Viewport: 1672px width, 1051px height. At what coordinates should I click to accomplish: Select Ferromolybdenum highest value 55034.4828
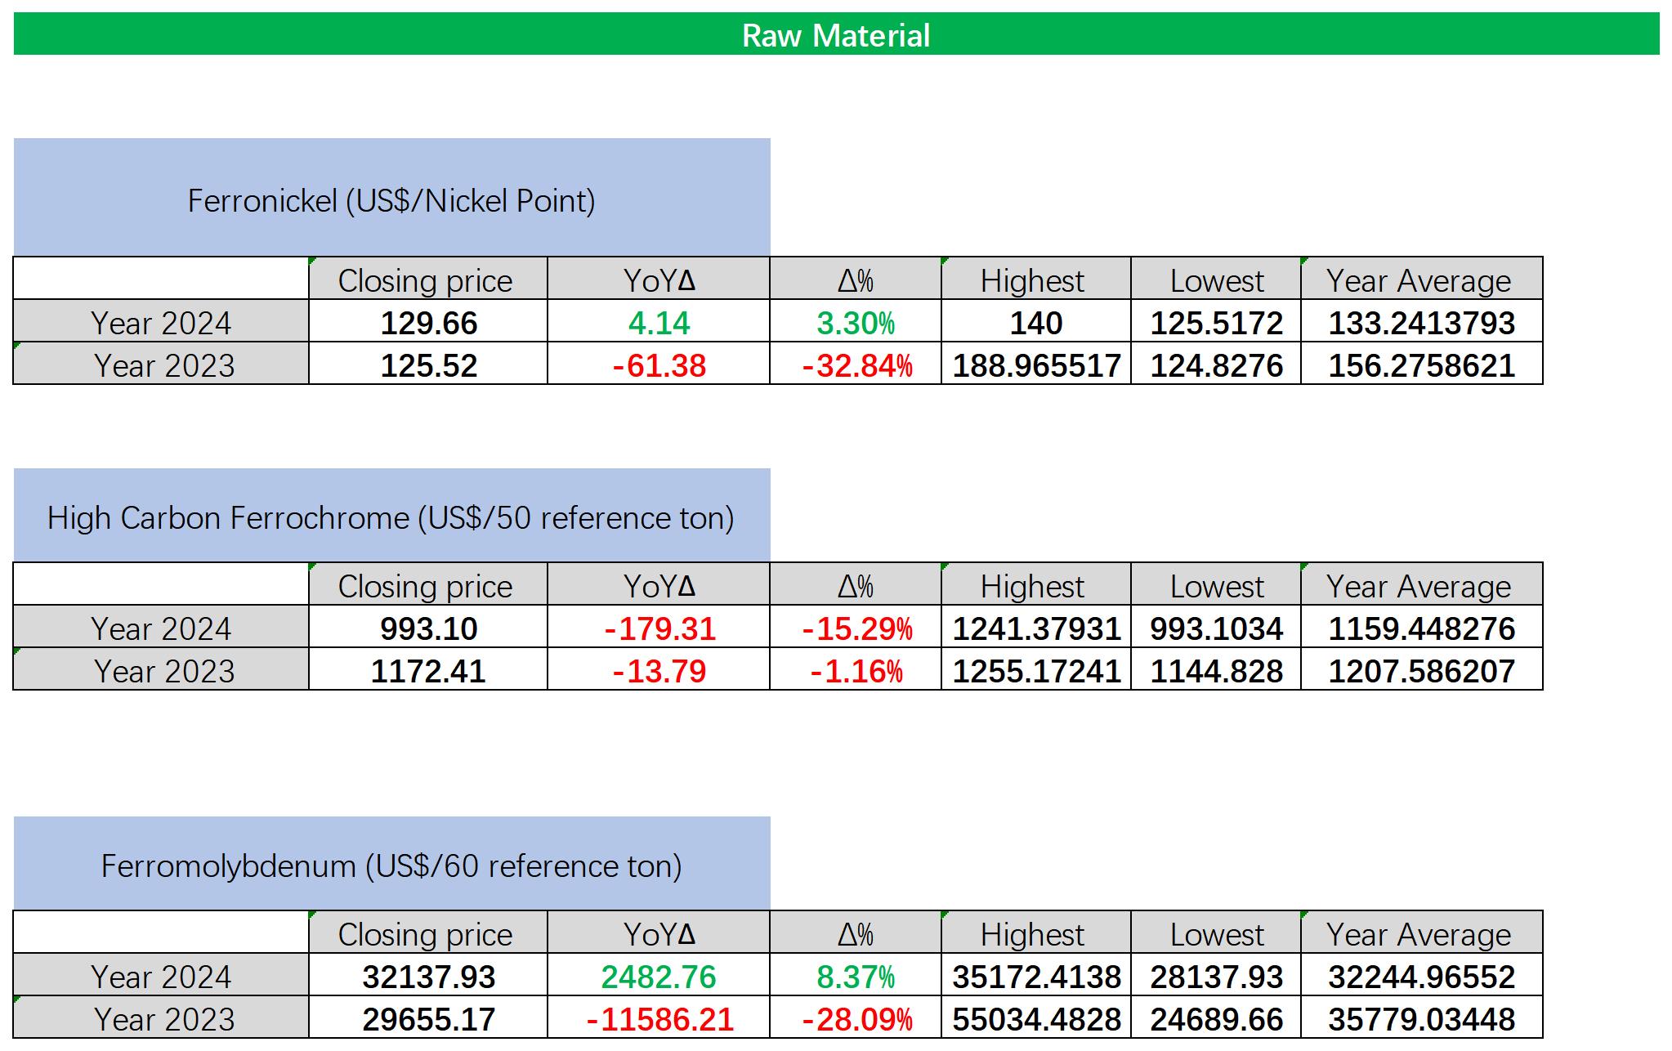tap(1035, 1019)
